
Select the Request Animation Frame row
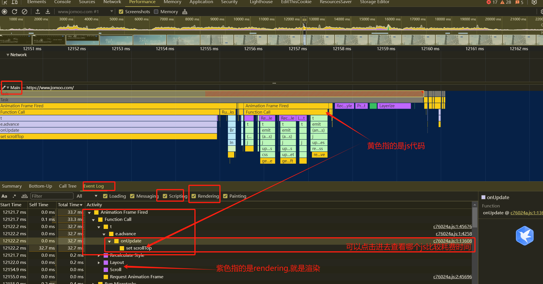click(x=236, y=277)
